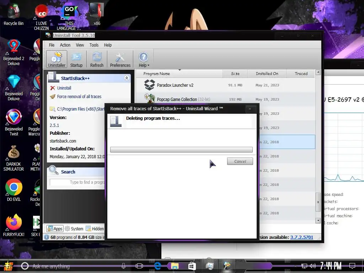
Task: Open Task View on the taskbar
Action: point(139,266)
